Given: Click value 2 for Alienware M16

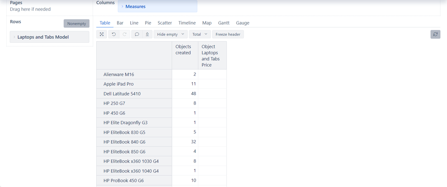Looking at the screenshot, I should pyautogui.click(x=195, y=74).
